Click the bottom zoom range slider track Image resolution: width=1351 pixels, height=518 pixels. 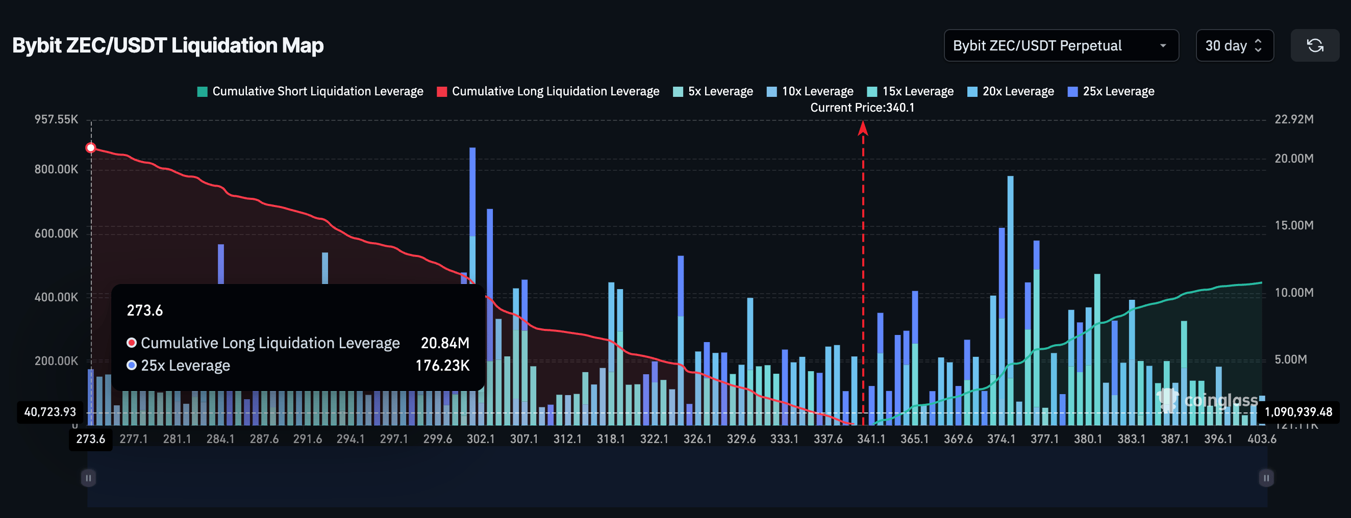[677, 478]
